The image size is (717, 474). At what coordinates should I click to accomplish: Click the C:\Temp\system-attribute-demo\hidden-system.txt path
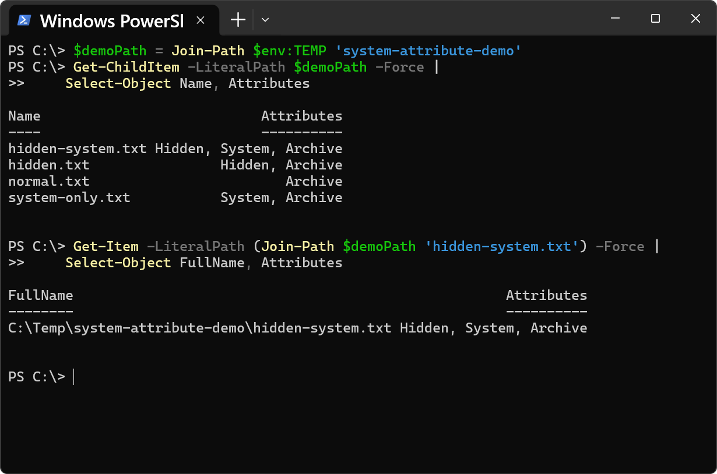coord(200,328)
